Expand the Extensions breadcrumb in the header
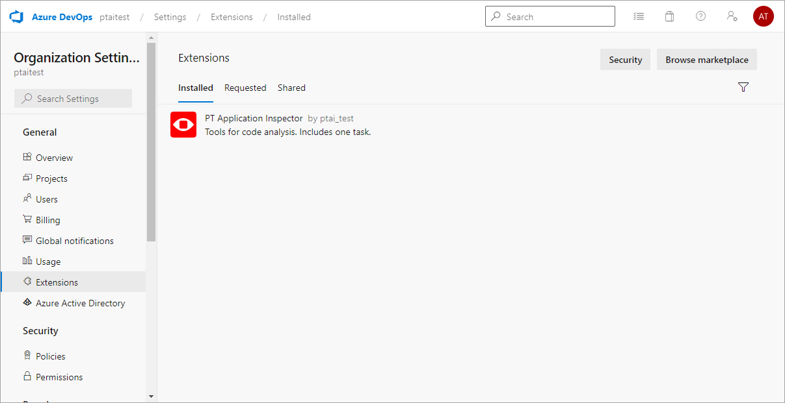Screen dimensions: 785x403 pos(232,17)
